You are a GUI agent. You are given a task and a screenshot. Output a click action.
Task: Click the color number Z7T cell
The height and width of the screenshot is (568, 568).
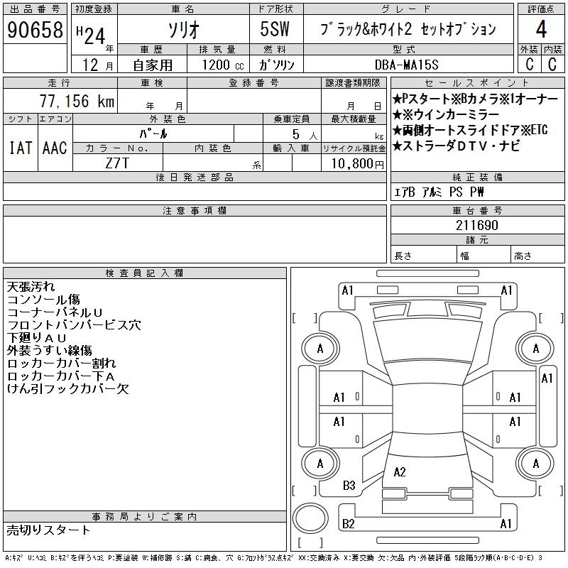point(117,163)
